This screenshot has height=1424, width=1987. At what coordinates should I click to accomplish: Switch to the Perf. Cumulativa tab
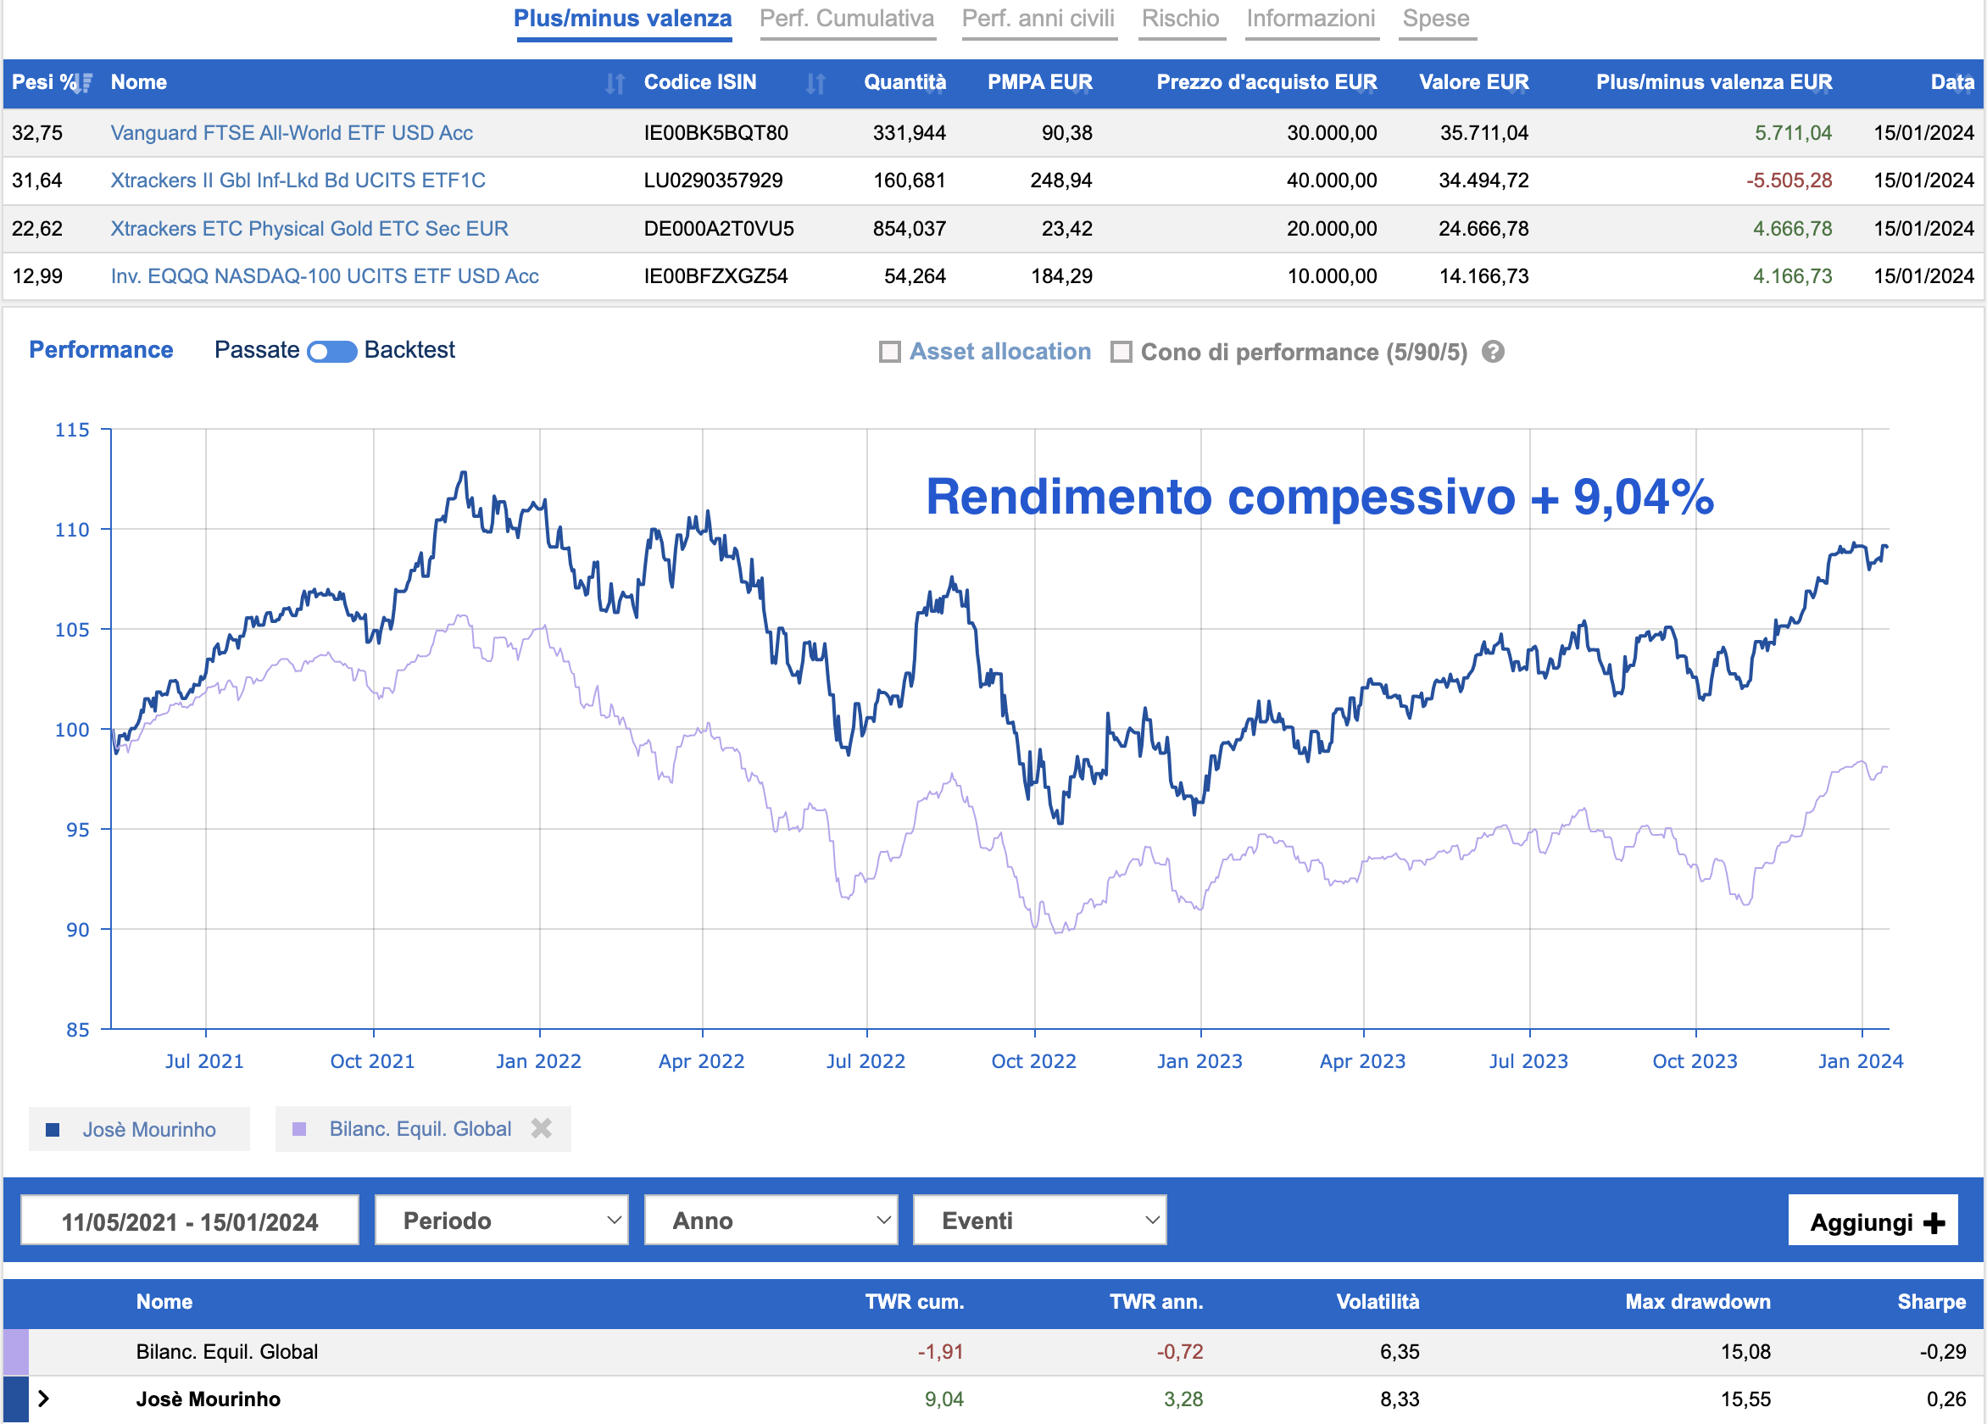coord(846,19)
